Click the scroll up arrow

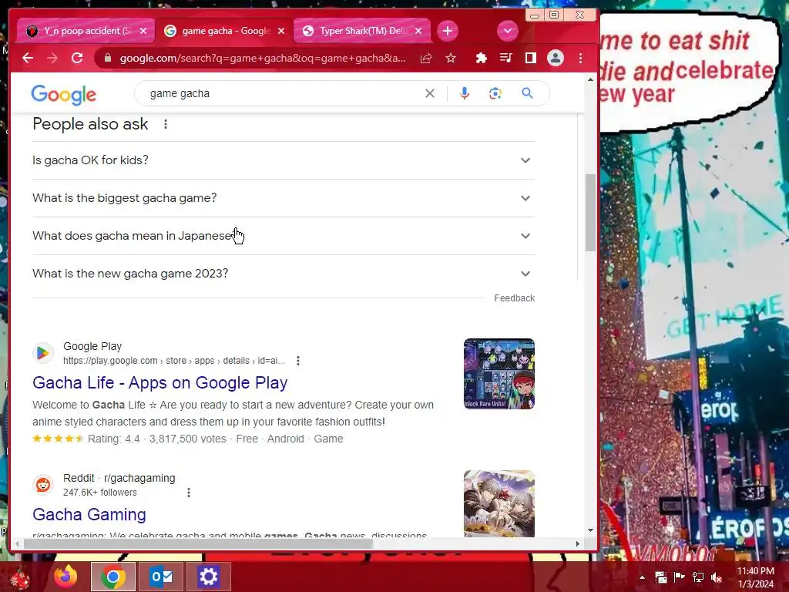pos(590,79)
